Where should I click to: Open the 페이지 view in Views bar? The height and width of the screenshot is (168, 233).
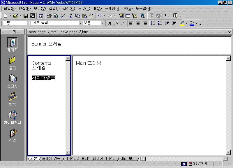[x=13, y=45]
